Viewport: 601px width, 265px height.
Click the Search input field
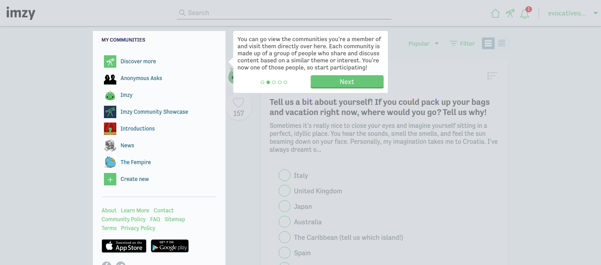point(284,13)
